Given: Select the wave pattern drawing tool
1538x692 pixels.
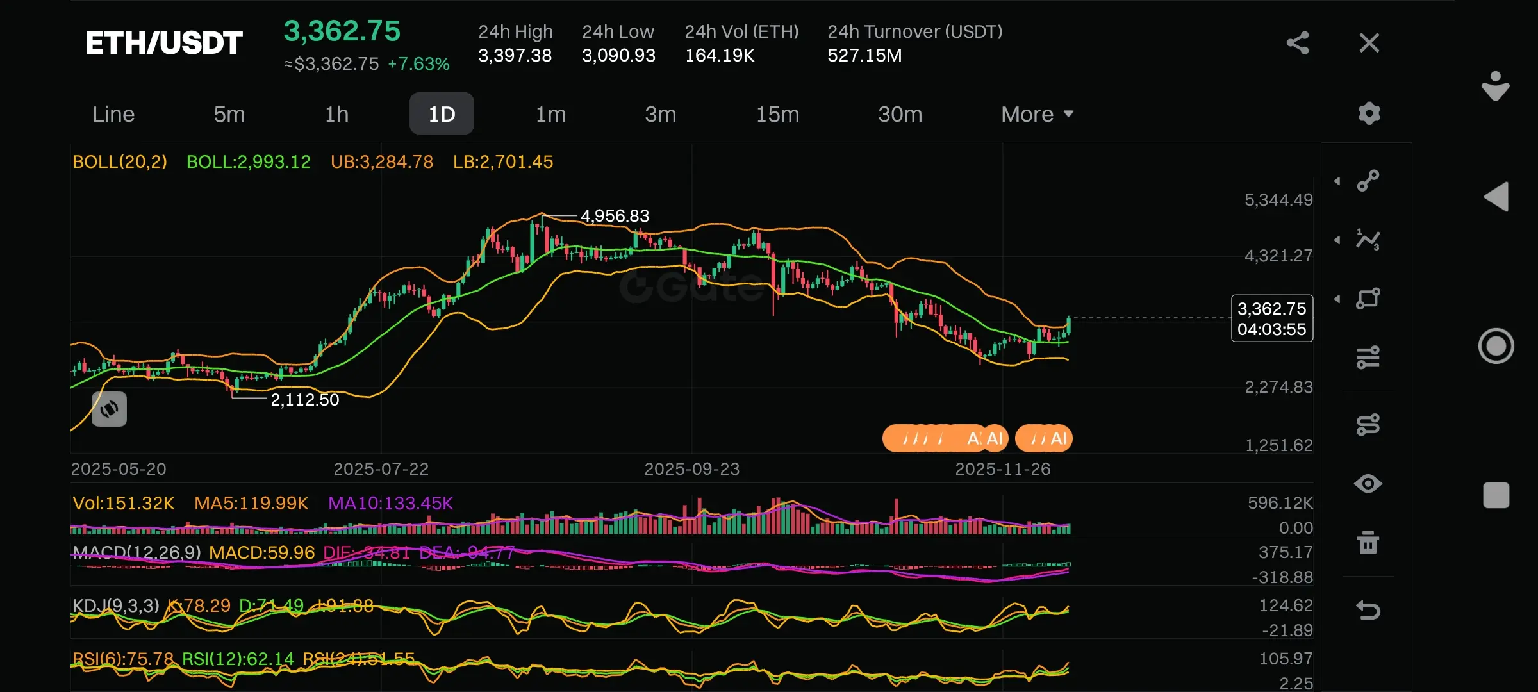Looking at the screenshot, I should [x=1368, y=240].
